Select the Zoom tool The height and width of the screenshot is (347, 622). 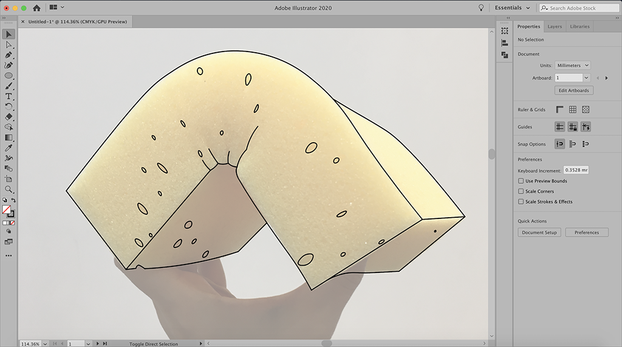tap(9, 189)
